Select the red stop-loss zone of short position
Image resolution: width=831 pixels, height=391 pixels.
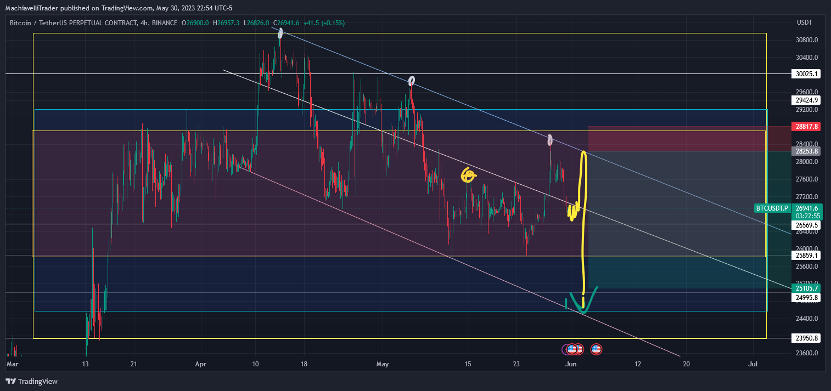click(689, 139)
